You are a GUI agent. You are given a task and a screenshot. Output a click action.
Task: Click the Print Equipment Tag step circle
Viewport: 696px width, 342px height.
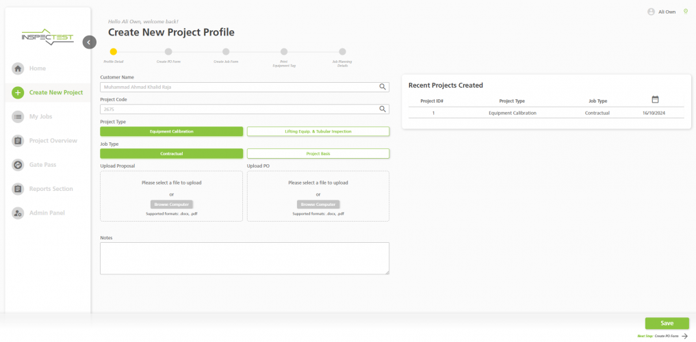click(x=284, y=52)
